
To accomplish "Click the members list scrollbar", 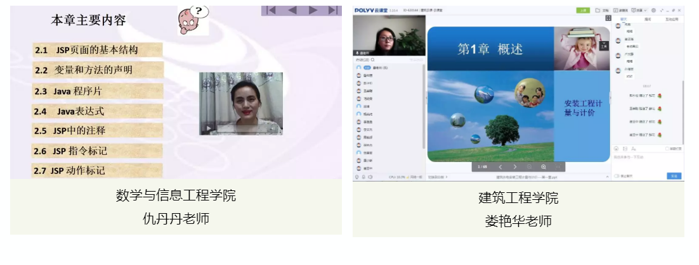I will 424,107.
